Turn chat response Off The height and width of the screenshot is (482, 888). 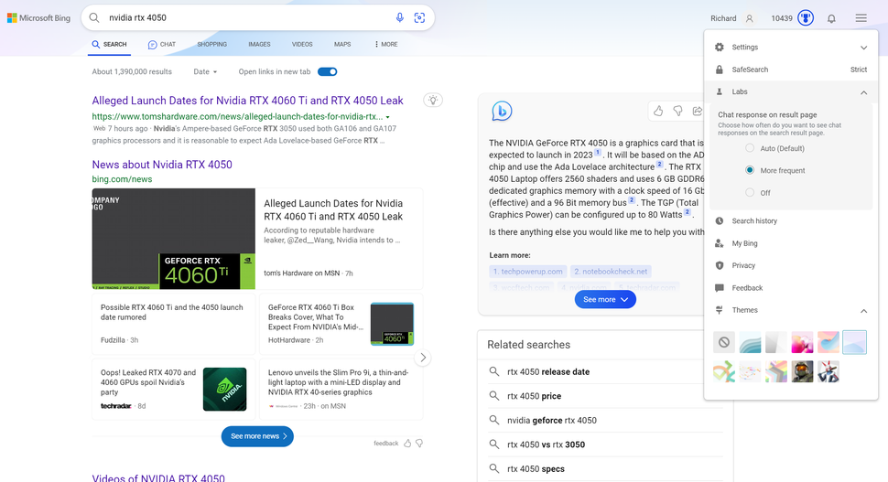click(x=750, y=192)
